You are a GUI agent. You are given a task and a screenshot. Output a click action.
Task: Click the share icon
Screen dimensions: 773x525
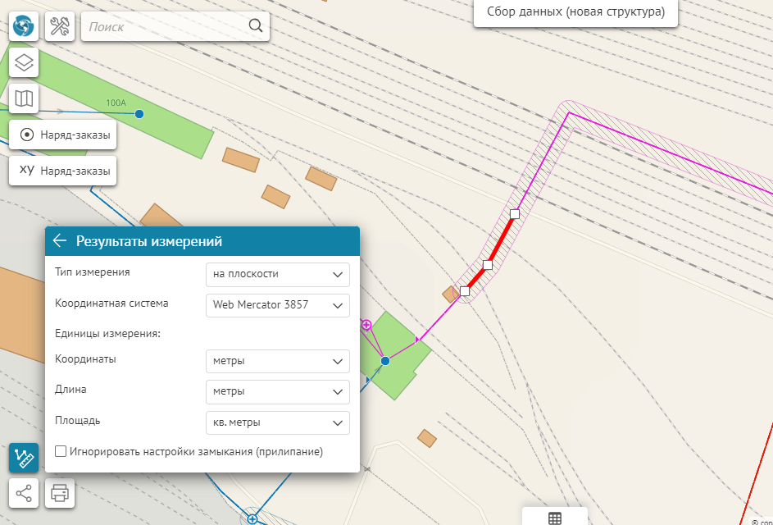pos(24,493)
